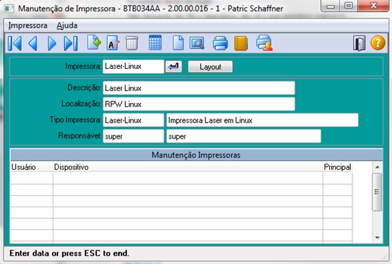The height and width of the screenshot is (264, 392).
Task: Maximize the Manutenção de Impressora window
Action: tap(348, 5)
